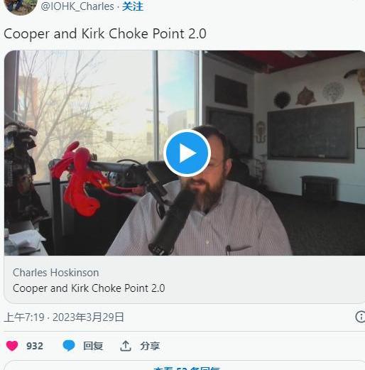Click the 回复 reply label
Screen dimensions: 365x370
point(93,346)
